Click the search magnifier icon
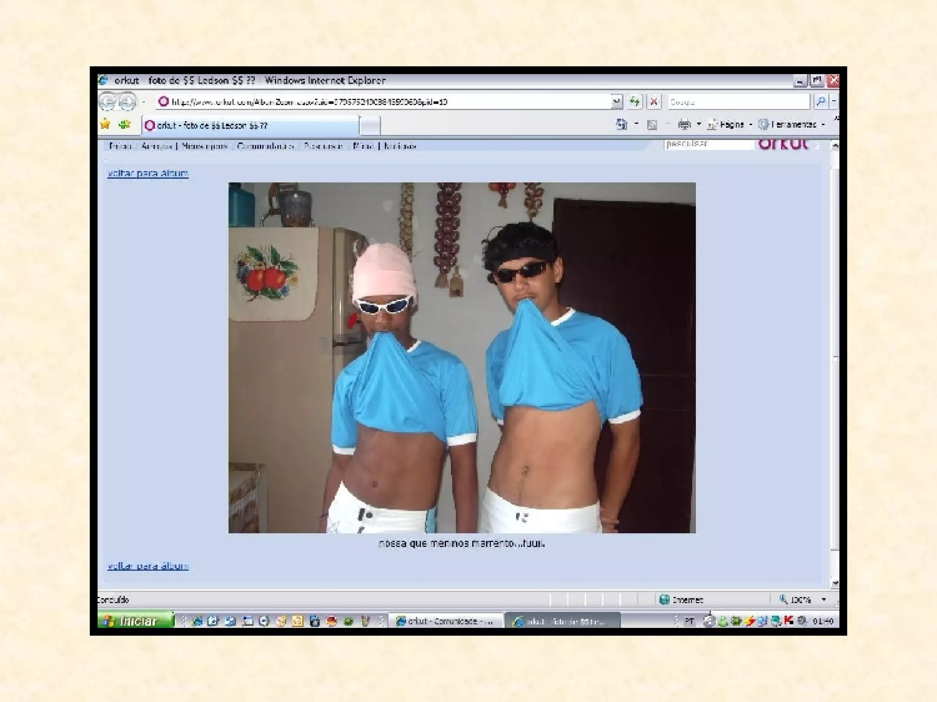 point(820,101)
